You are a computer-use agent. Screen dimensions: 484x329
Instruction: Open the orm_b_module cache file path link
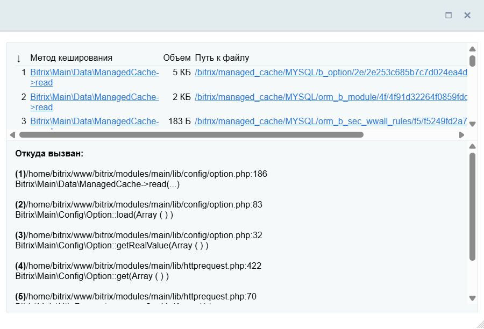coord(331,97)
